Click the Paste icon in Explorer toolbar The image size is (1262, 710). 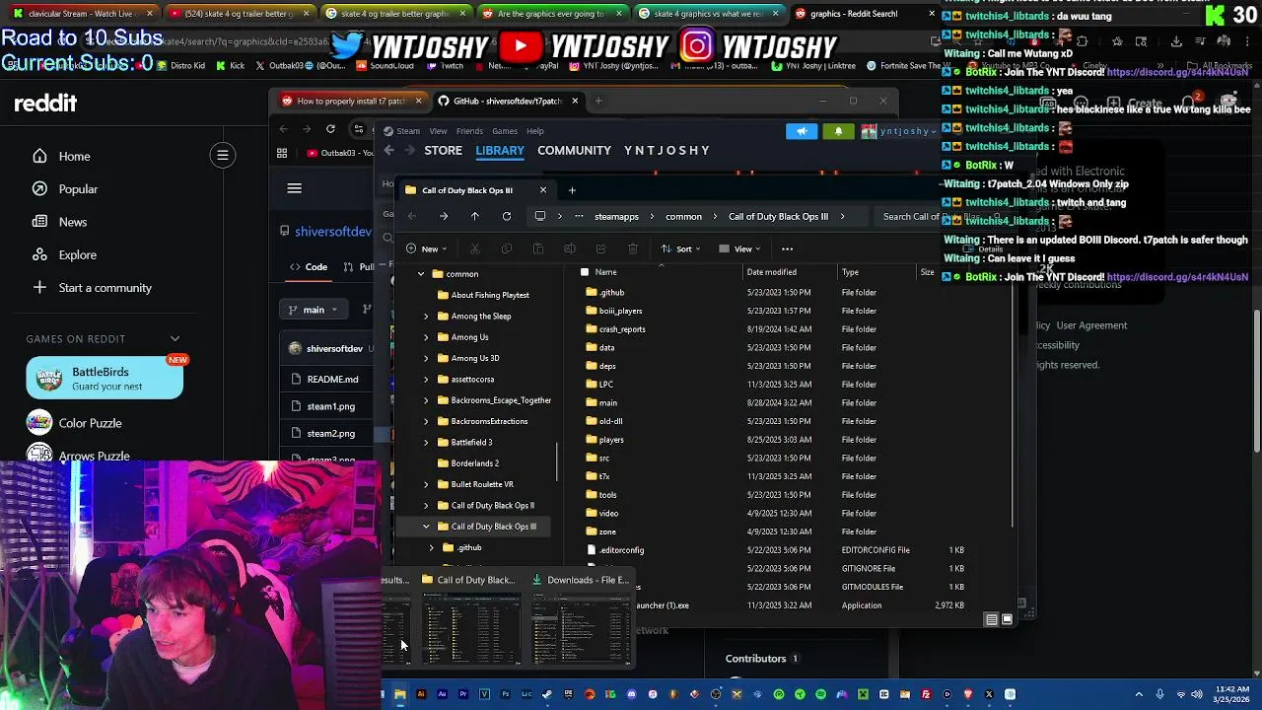click(538, 248)
